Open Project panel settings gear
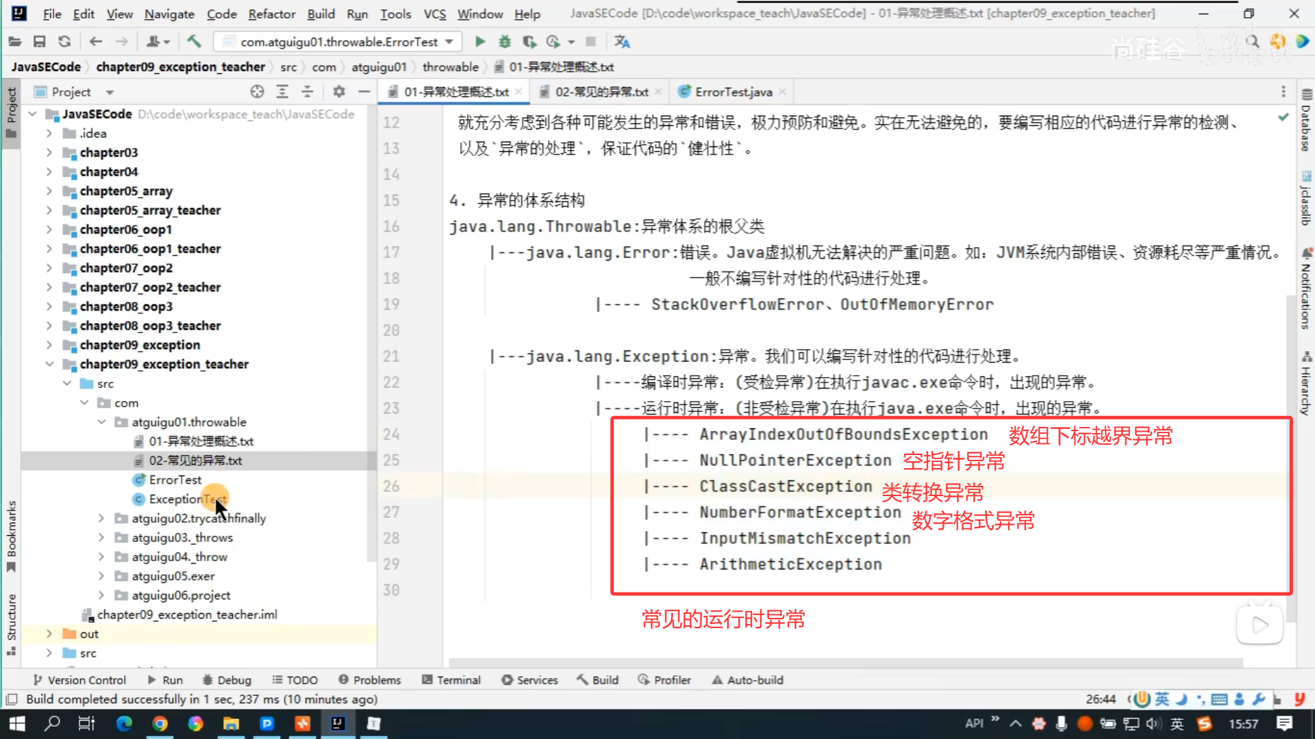The width and height of the screenshot is (1315, 739). click(339, 92)
